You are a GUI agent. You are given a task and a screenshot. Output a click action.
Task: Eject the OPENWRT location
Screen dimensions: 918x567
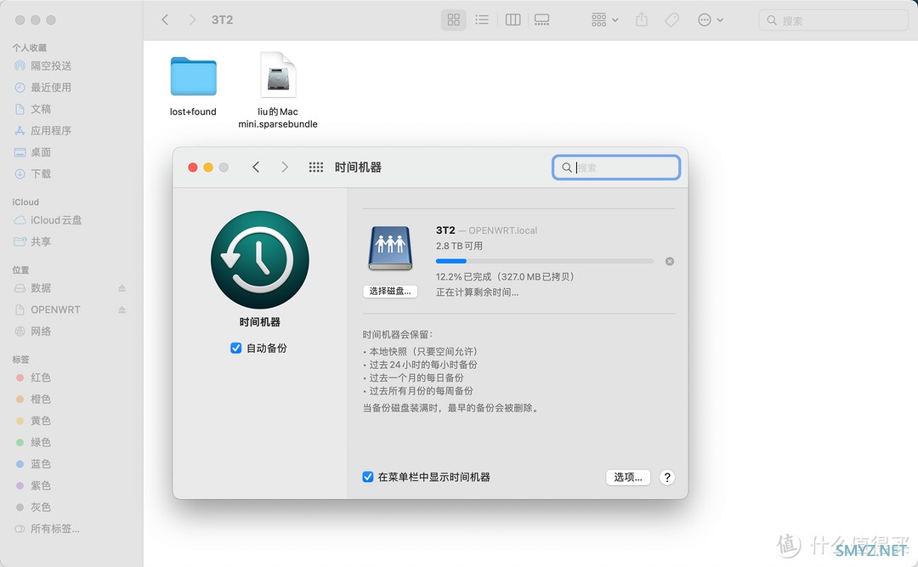[122, 309]
